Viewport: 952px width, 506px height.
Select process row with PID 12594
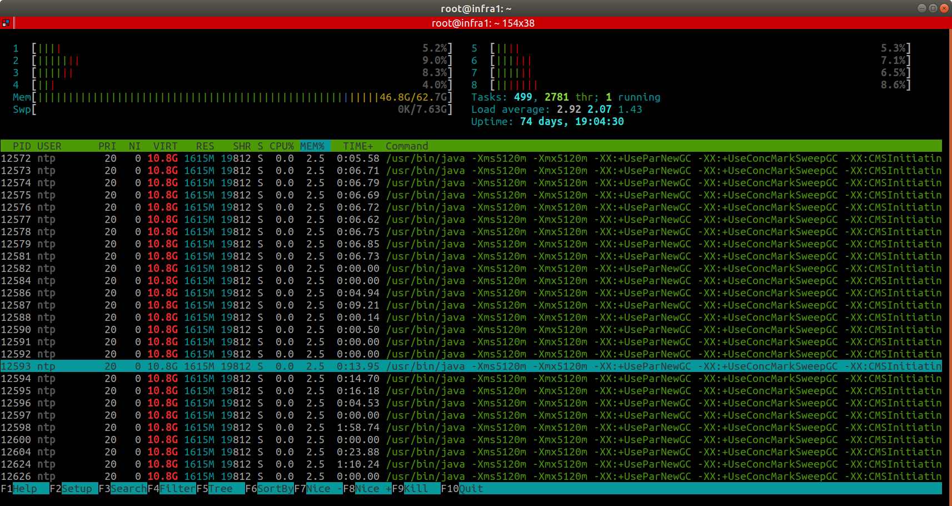coord(471,379)
